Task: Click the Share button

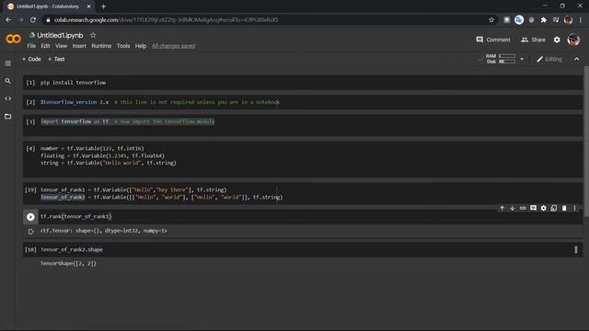Action: [533, 40]
